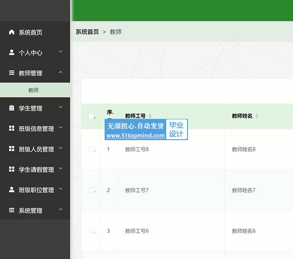Expand the 学生请假管理 chevron
This screenshot has width=293, height=259.
click(61, 169)
